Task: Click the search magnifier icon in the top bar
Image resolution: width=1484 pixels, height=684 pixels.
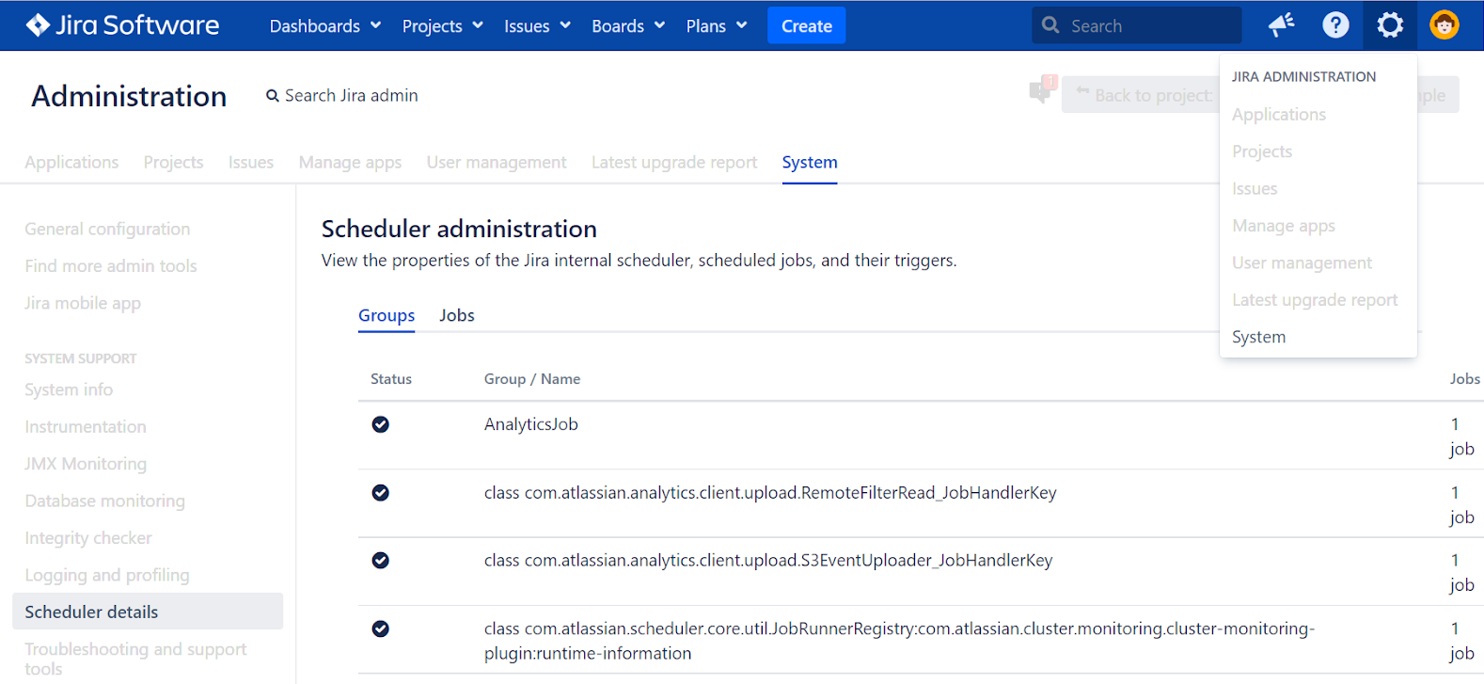Action: pos(1050,25)
